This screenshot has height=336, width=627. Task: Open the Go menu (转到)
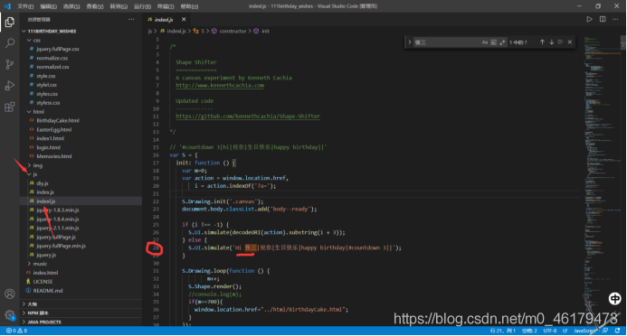point(119,6)
